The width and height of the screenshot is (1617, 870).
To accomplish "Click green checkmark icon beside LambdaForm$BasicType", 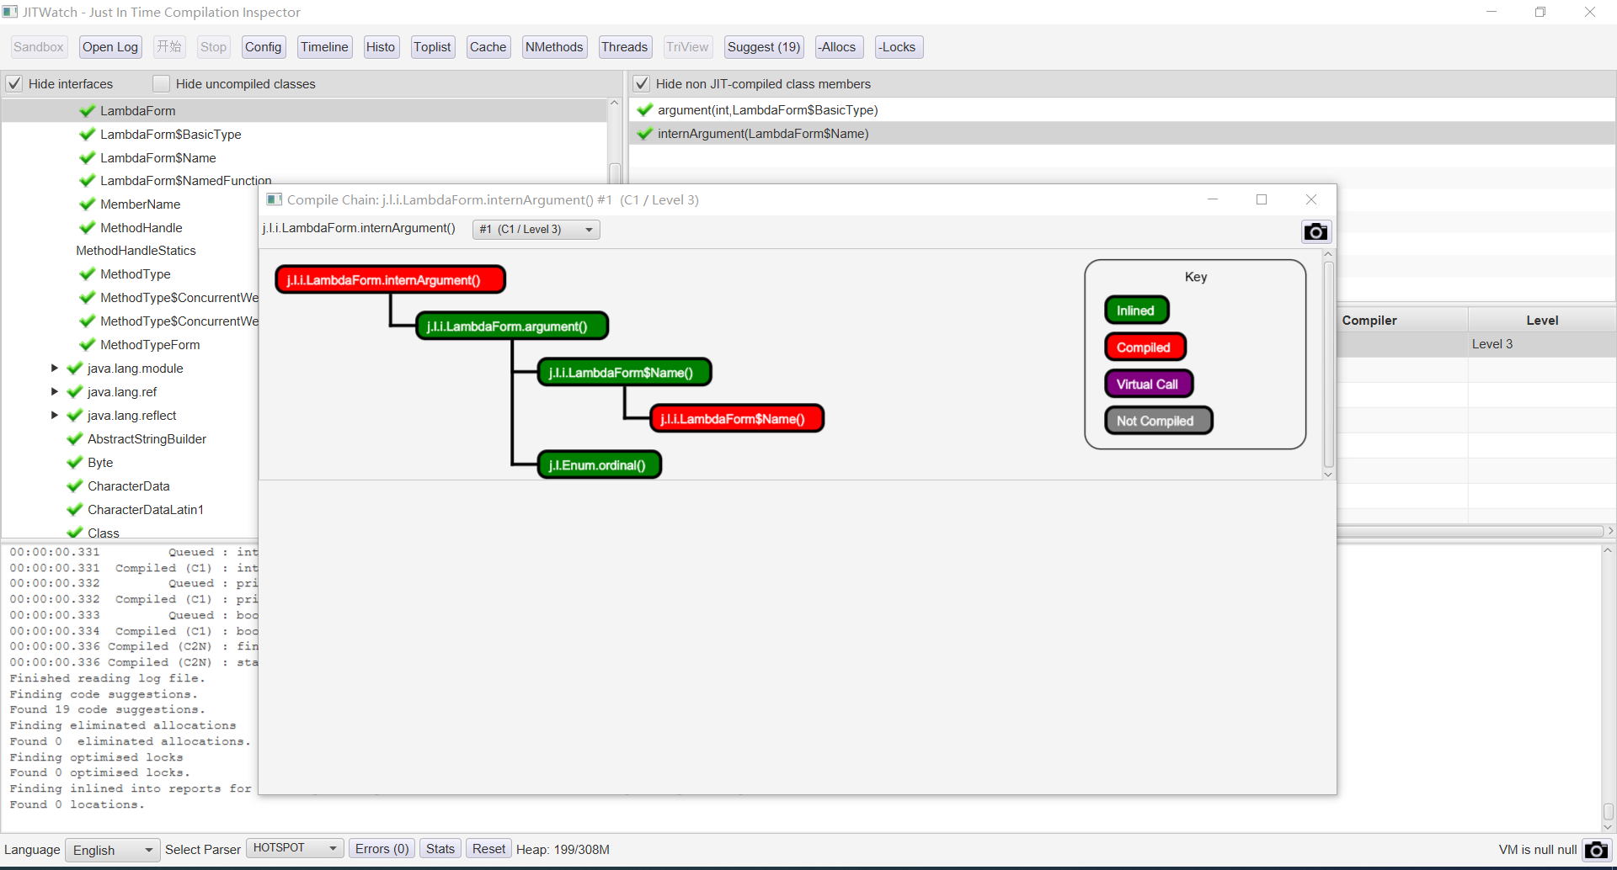I will click(87, 135).
